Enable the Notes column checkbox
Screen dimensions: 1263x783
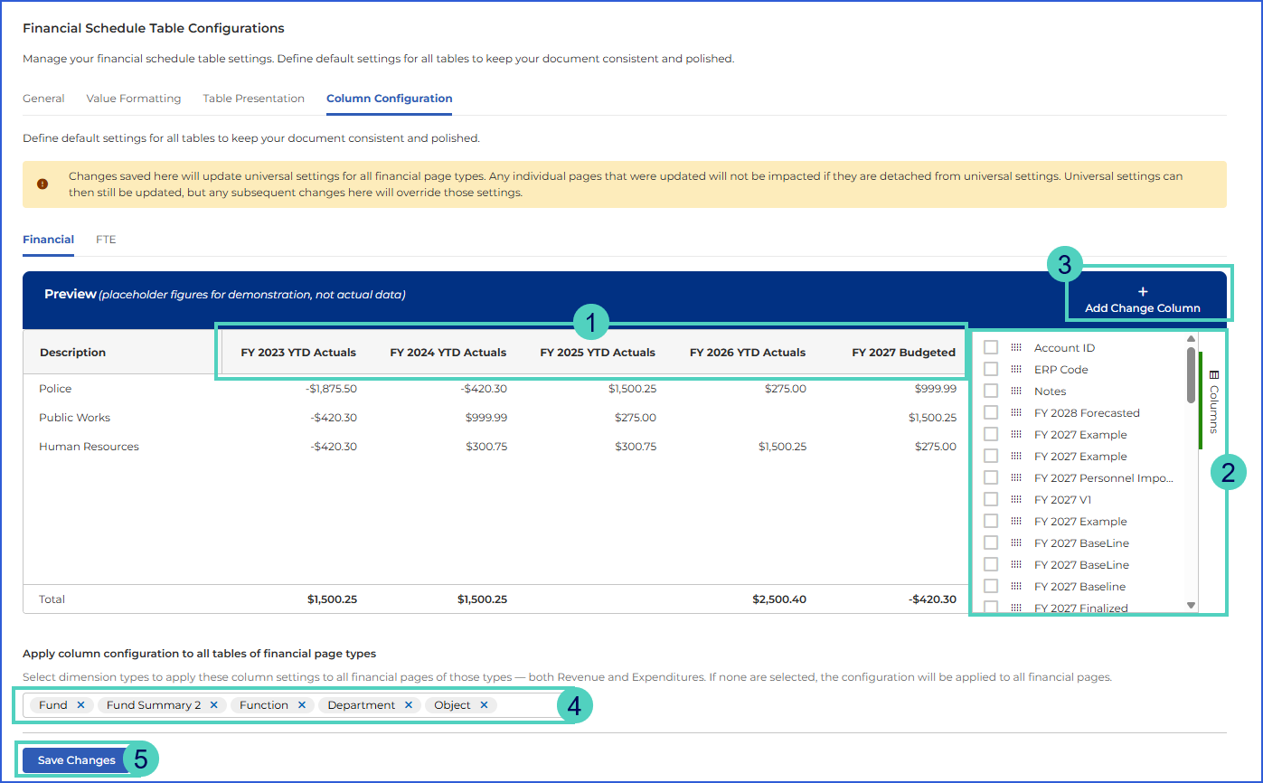pyautogui.click(x=991, y=391)
